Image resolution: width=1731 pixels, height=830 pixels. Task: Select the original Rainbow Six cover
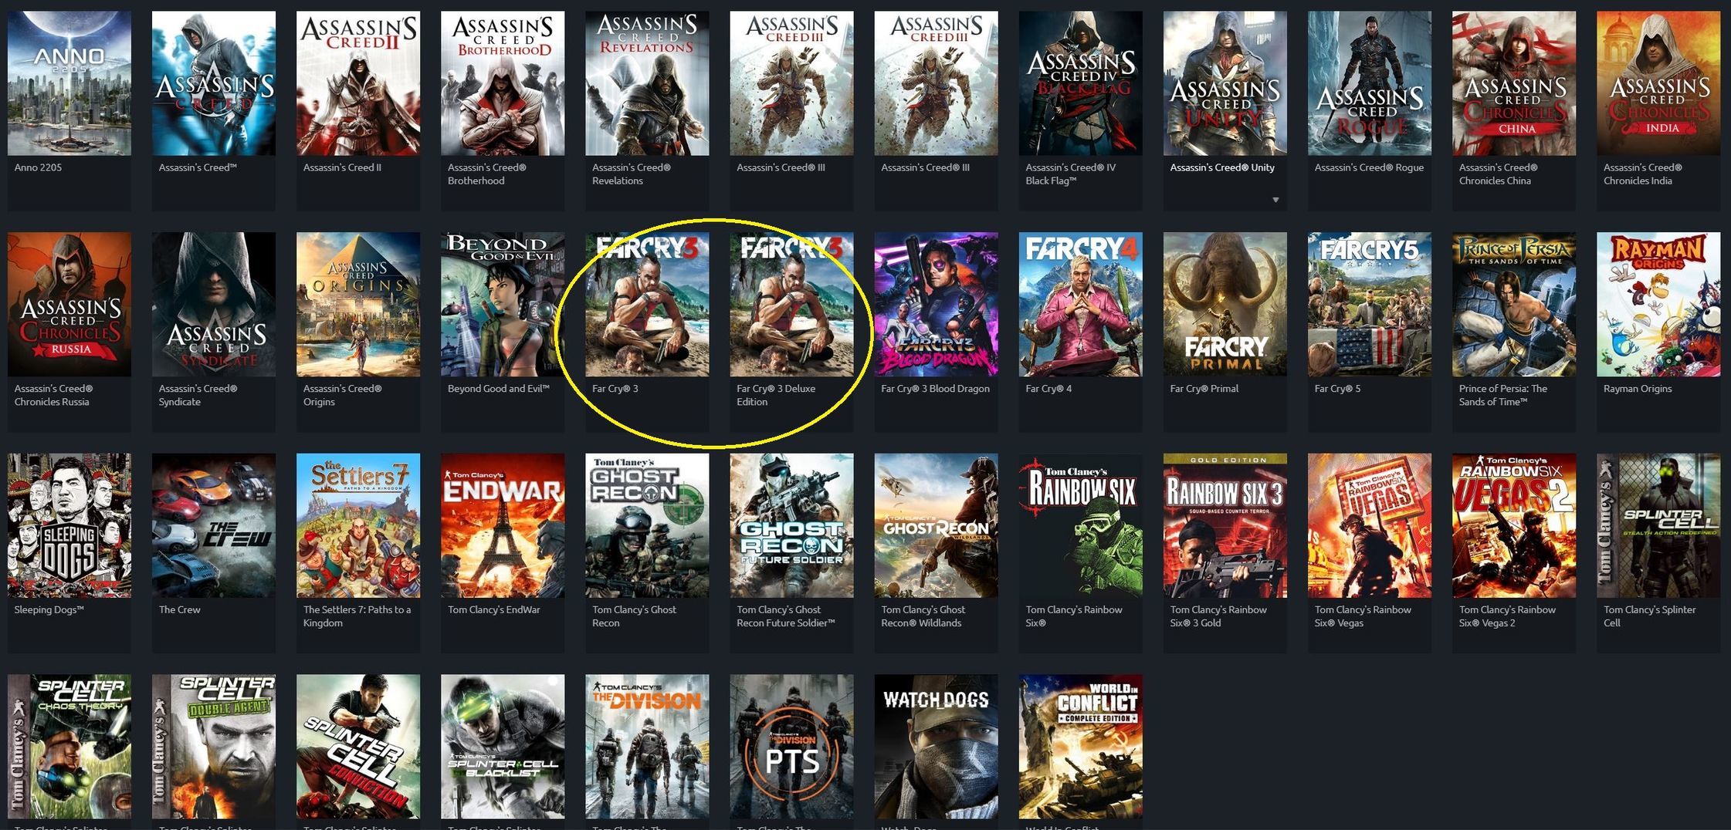pyautogui.click(x=1081, y=525)
